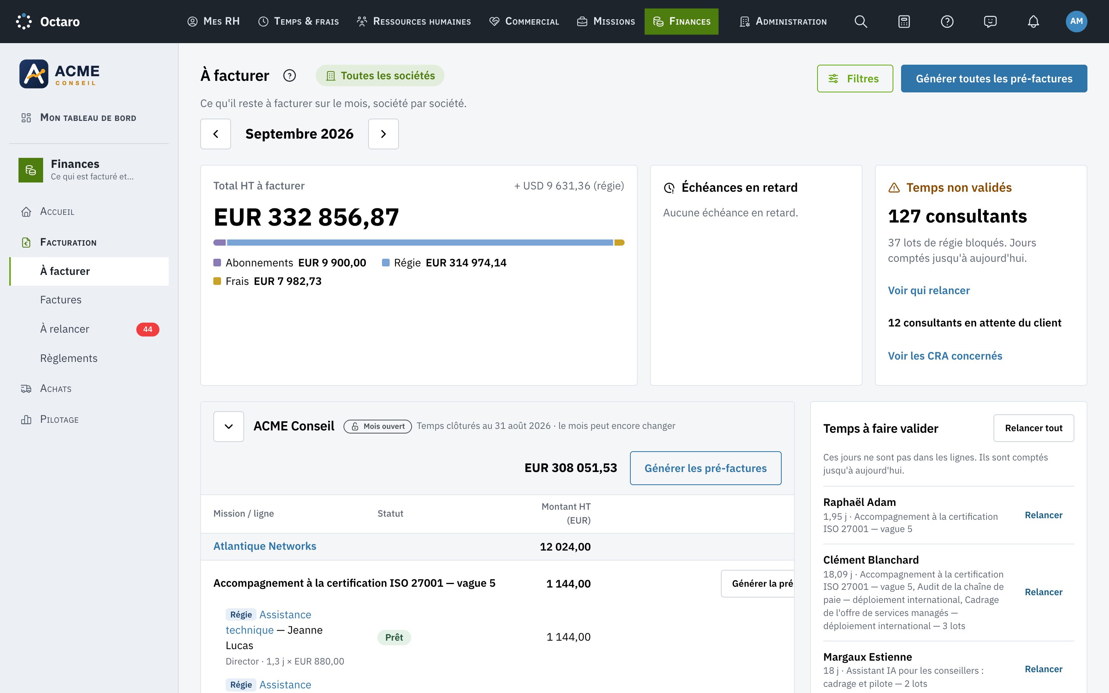Click the help icon next to À facturer
Image resolution: width=1109 pixels, height=693 pixels.
point(289,75)
